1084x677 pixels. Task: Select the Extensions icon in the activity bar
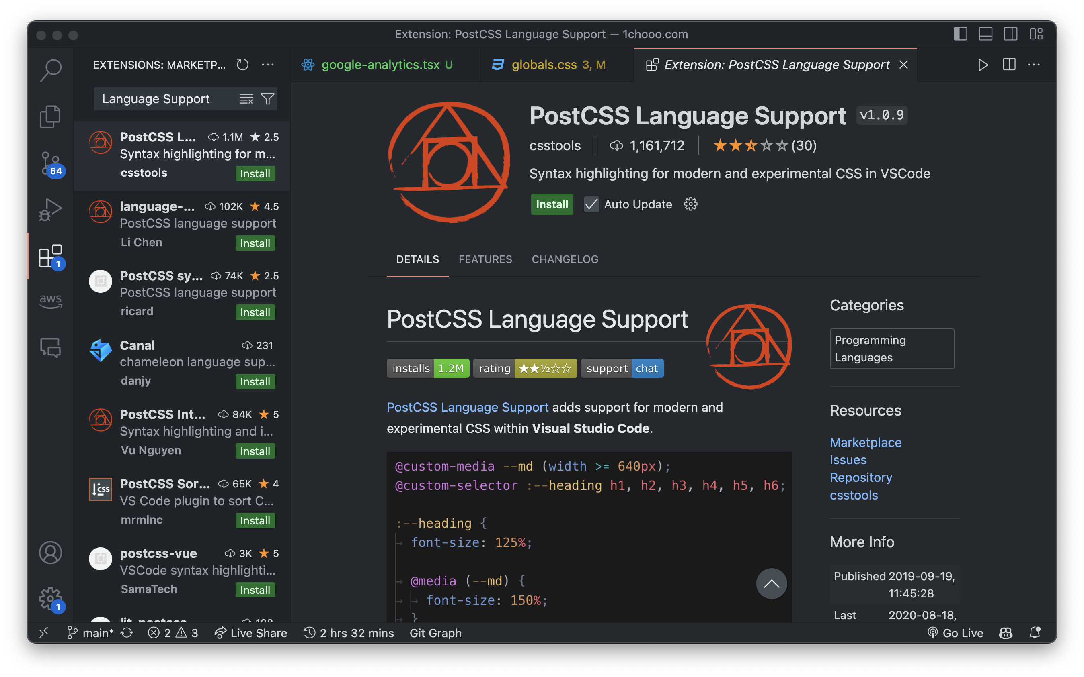(51, 257)
